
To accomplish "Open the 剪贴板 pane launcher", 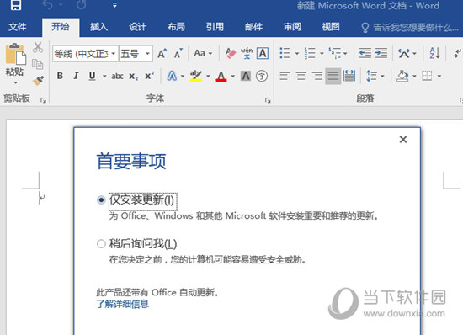I will coord(44,101).
